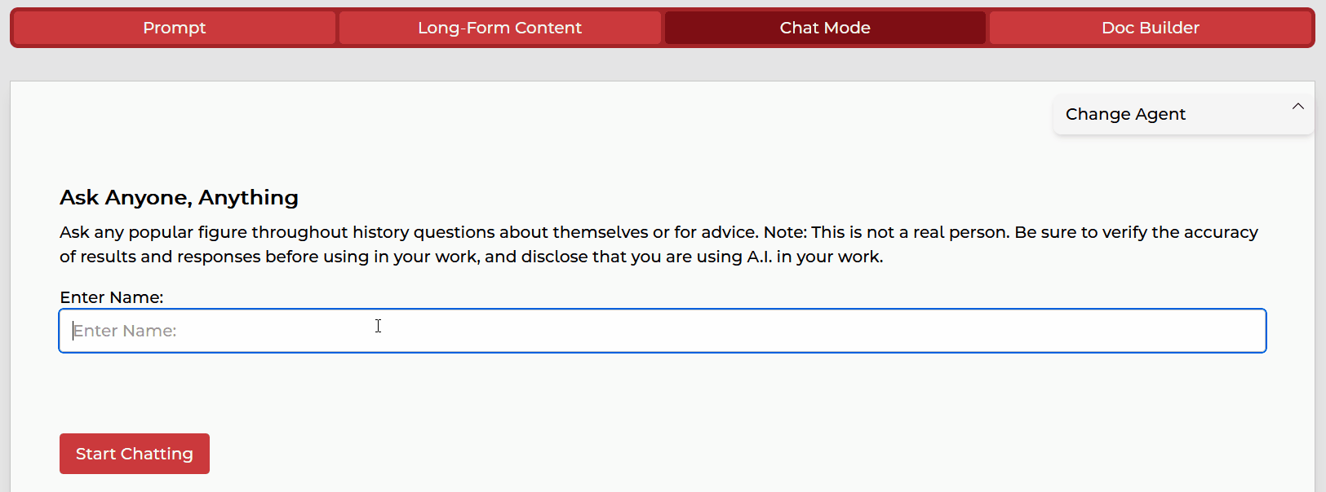Click the 'Ask Anyone, Anything' heading

click(x=179, y=197)
